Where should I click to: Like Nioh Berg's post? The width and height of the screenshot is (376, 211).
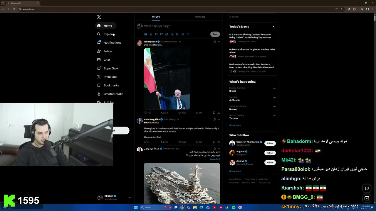(182, 142)
